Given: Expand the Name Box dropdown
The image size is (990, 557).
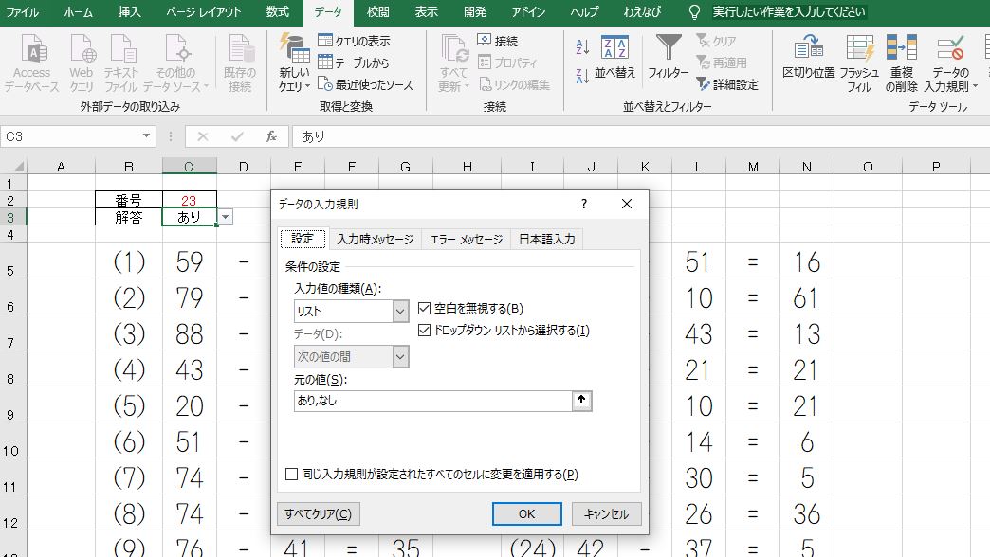Looking at the screenshot, I should click(146, 136).
